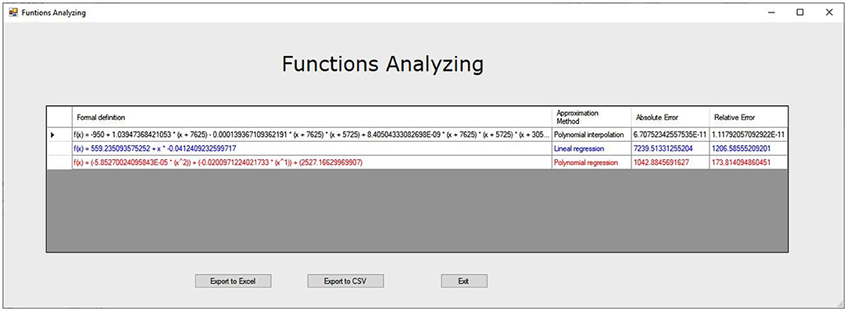This screenshot has height=311, width=847.
Task: Click the Absolute Error column header
Action: pos(670,117)
